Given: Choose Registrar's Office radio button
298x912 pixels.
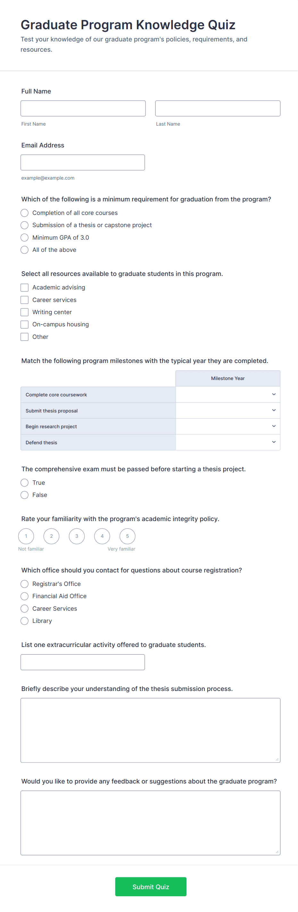Looking at the screenshot, I should click(24, 584).
